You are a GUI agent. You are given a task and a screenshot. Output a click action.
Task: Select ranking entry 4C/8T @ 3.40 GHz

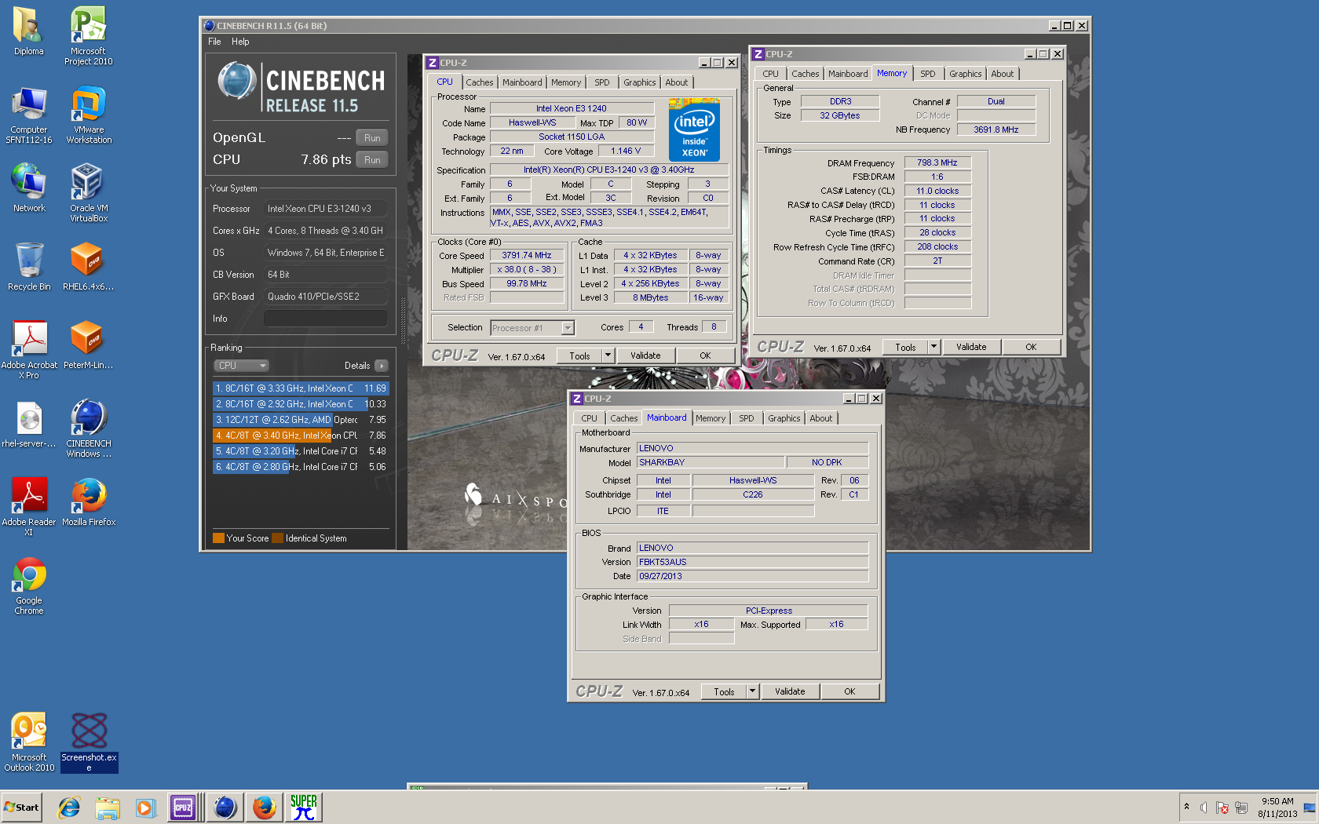click(x=301, y=436)
